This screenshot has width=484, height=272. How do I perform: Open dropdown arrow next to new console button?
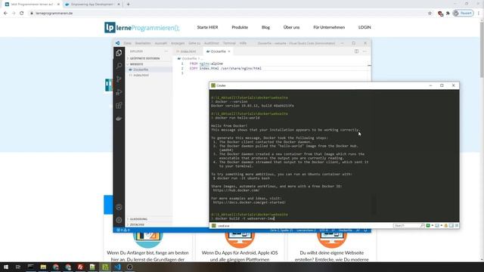click(432, 226)
